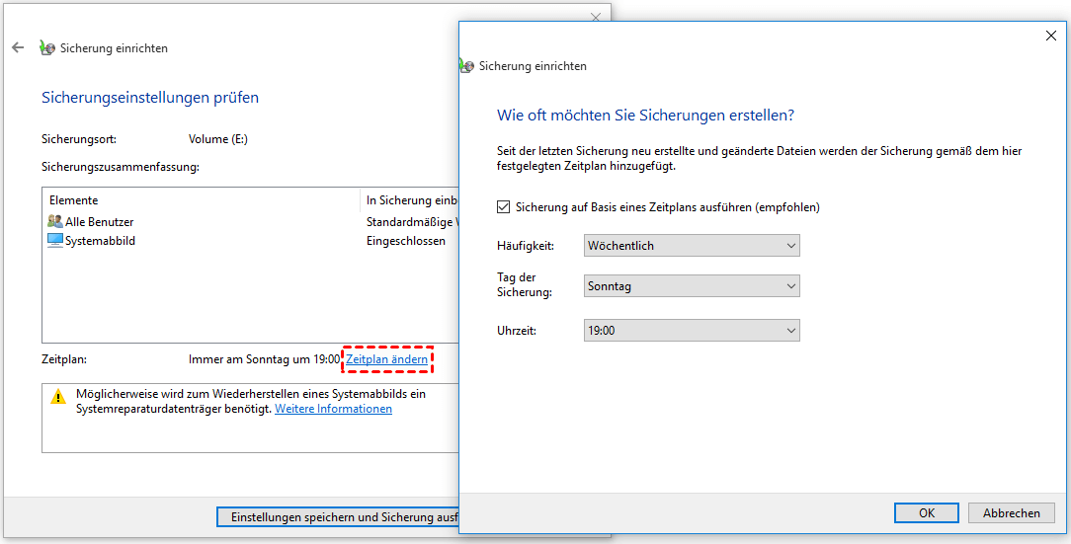The image size is (1071, 544).
Task: Select the Systemabbild monitor icon
Action: point(55,240)
